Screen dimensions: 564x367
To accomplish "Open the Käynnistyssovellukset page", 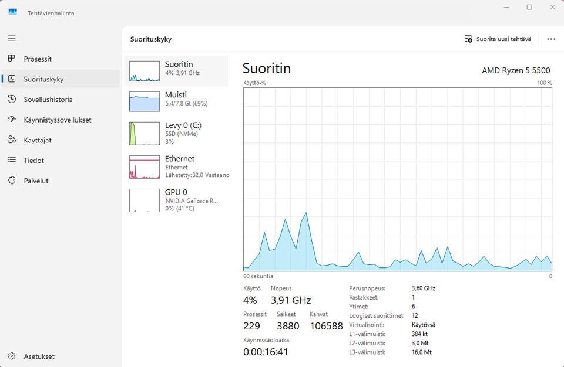I will click(x=61, y=120).
